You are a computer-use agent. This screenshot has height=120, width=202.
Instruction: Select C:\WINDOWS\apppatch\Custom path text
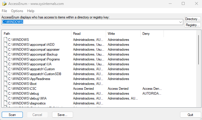(x=31, y=69)
